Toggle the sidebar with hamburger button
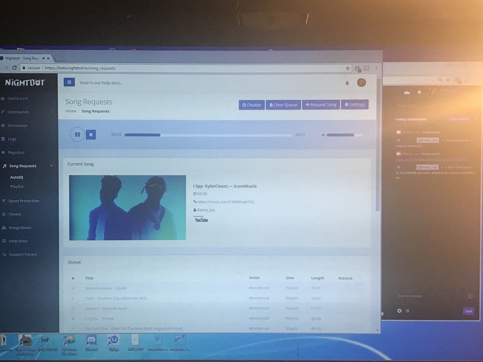 tap(69, 82)
